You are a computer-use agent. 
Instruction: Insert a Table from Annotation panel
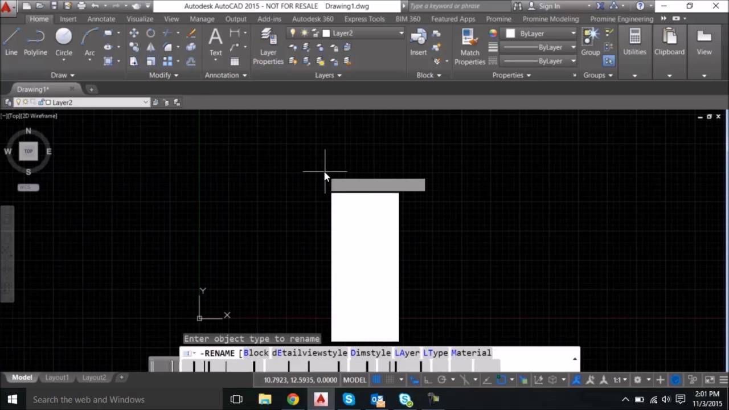pos(235,61)
